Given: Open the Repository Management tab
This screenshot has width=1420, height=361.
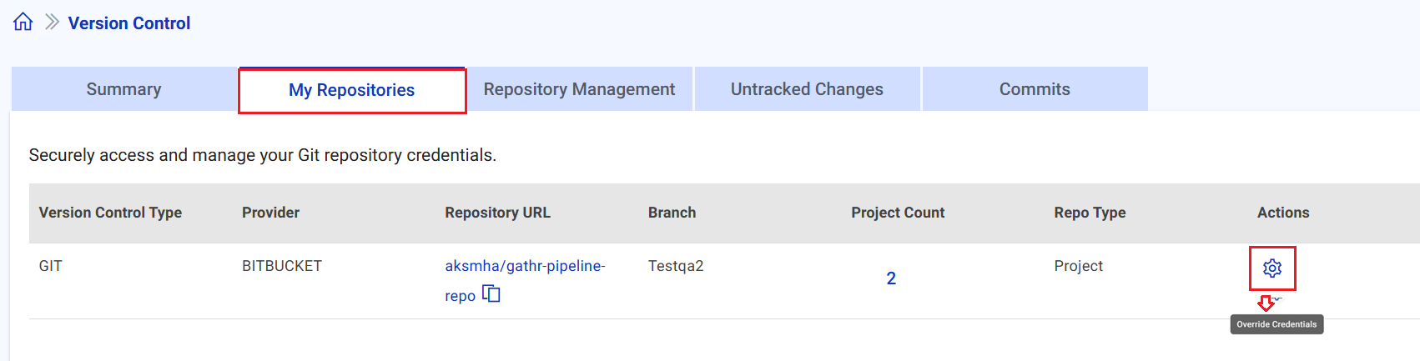Looking at the screenshot, I should (579, 89).
